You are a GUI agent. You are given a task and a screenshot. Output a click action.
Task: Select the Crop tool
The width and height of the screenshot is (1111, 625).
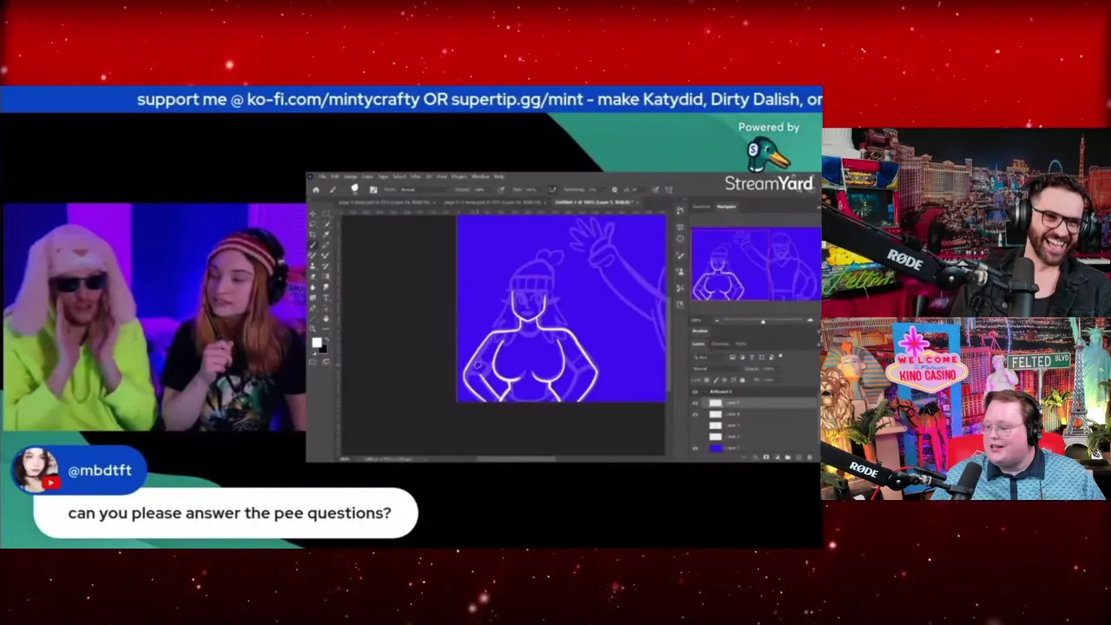point(312,234)
